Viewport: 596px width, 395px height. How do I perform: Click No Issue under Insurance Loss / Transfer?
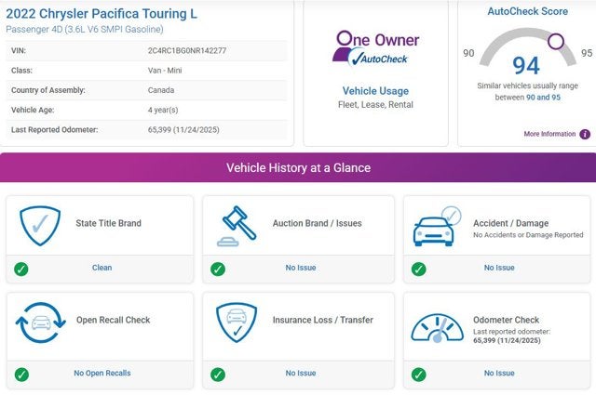[300, 373]
